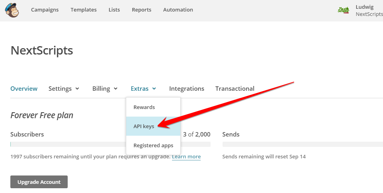Go to Automation in top navigation

click(x=178, y=10)
